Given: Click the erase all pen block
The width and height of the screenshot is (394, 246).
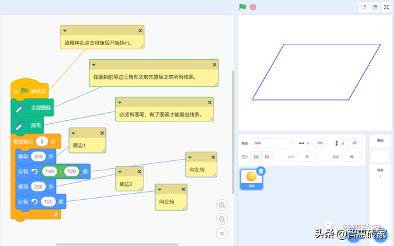Looking at the screenshot, I should click(32, 108).
